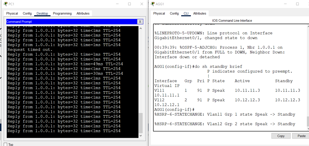
Task: Toggle the Top checkbox in PC1 window
Action: click(5, 144)
